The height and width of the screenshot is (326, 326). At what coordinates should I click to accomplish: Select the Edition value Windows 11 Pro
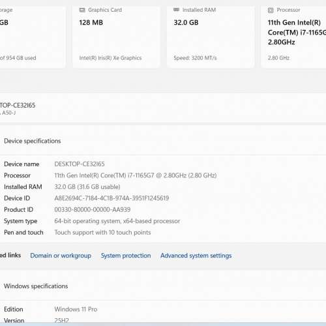tap(76, 309)
